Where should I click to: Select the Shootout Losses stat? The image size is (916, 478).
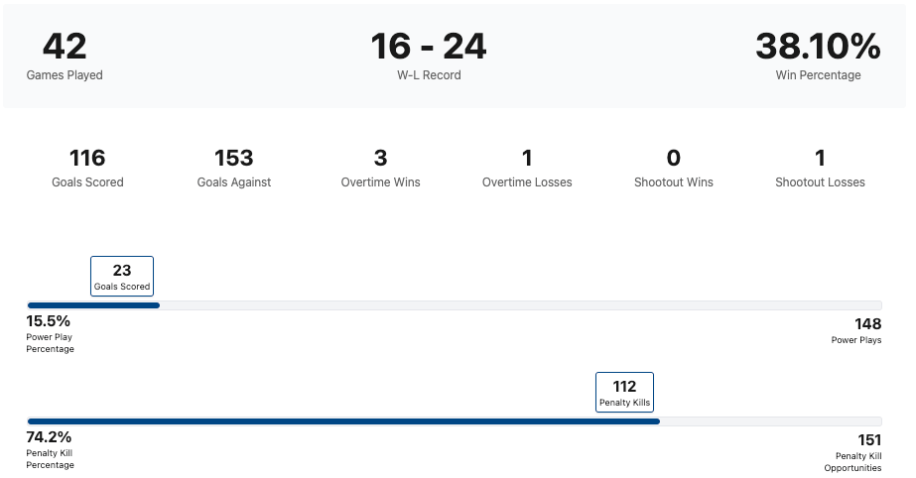point(820,167)
